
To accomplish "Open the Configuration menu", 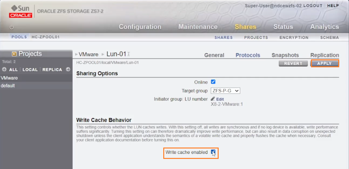I will tap(140, 27).
